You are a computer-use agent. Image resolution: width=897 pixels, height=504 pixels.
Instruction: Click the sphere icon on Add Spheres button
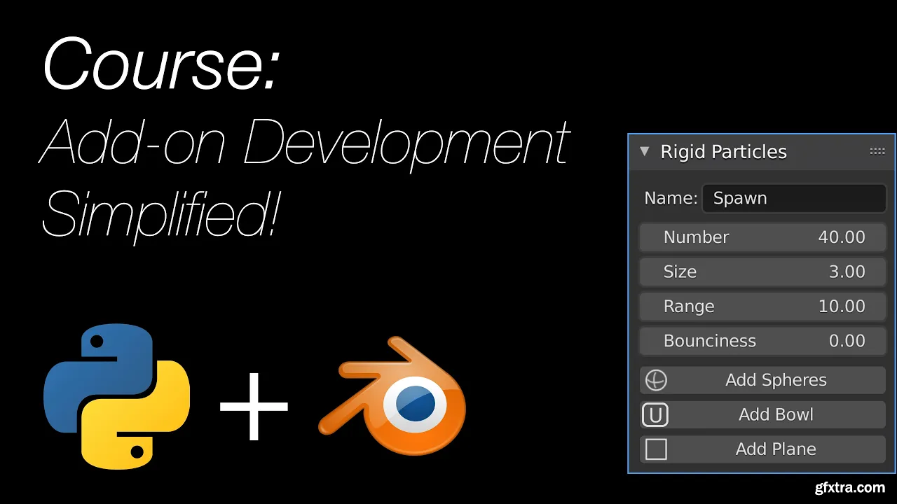[655, 380]
